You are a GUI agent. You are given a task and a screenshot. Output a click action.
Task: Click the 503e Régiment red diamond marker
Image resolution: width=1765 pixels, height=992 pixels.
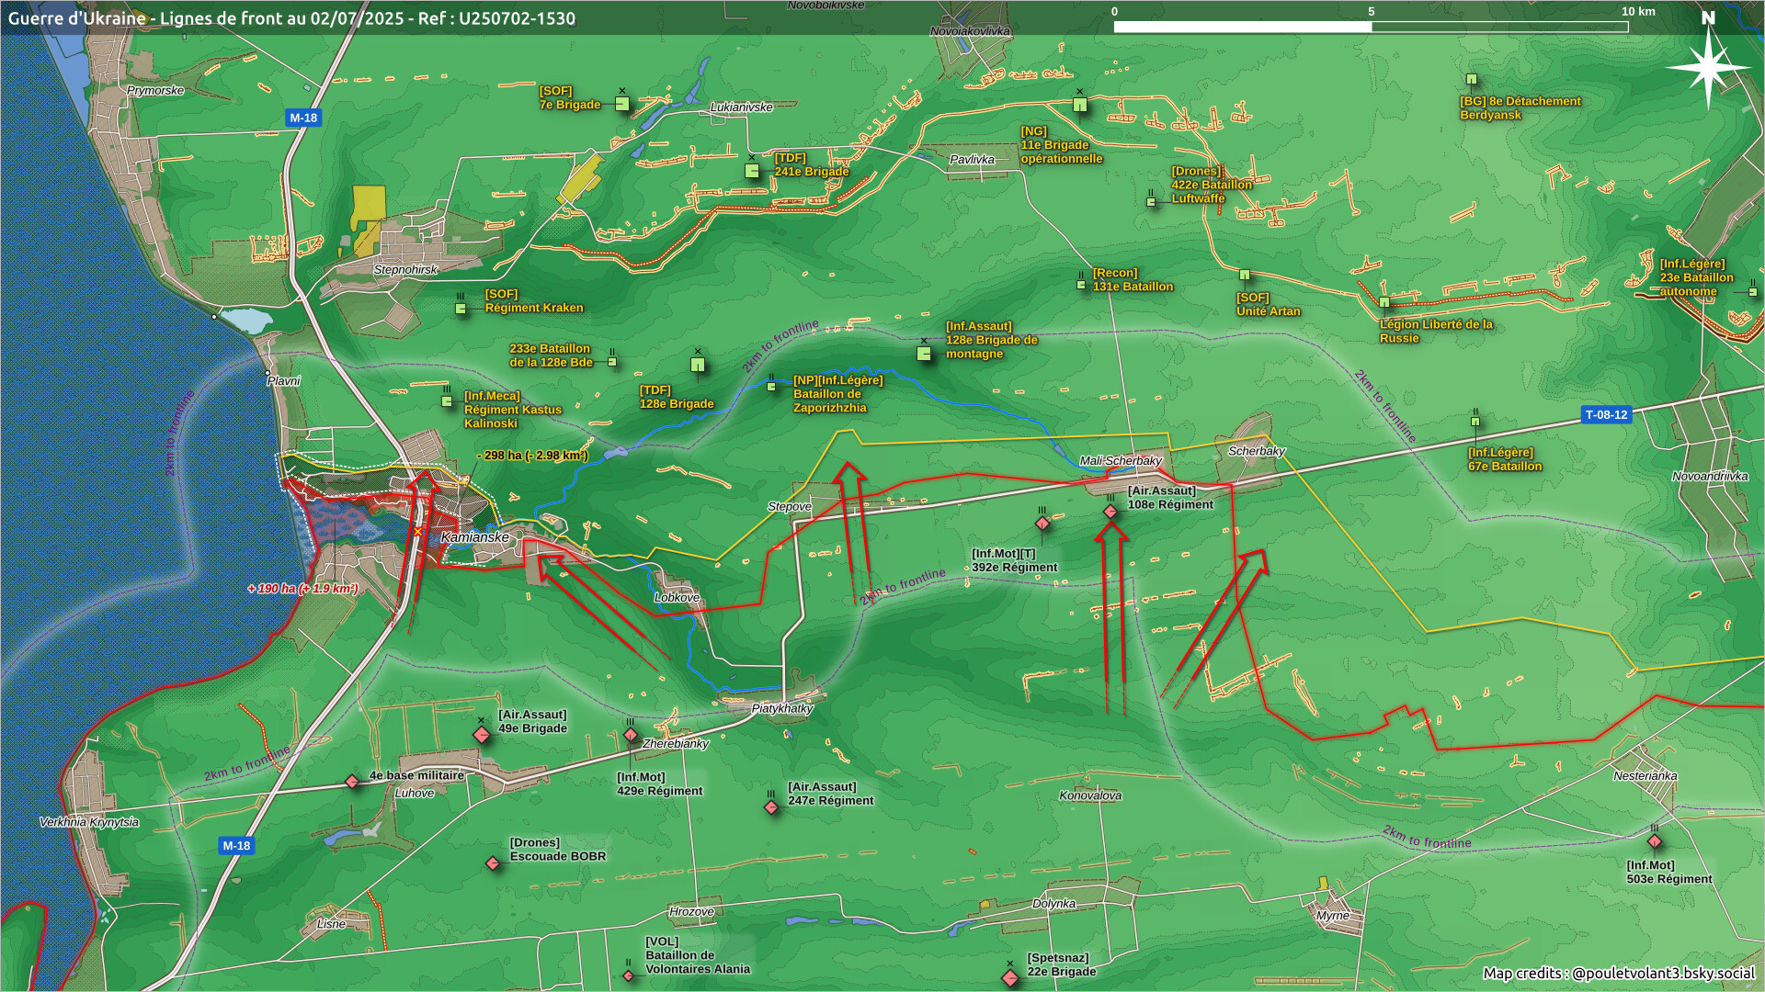coord(1655,841)
